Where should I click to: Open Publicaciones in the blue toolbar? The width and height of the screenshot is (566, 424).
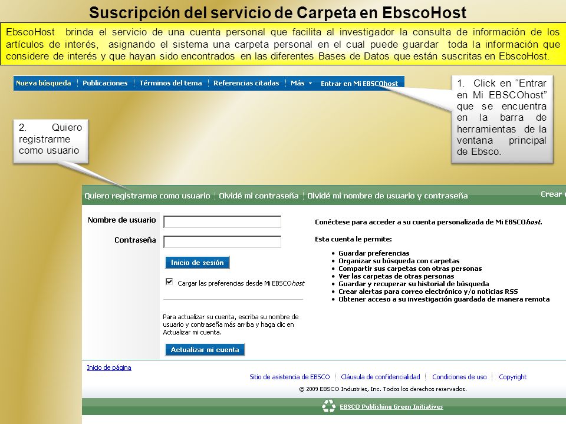click(105, 83)
